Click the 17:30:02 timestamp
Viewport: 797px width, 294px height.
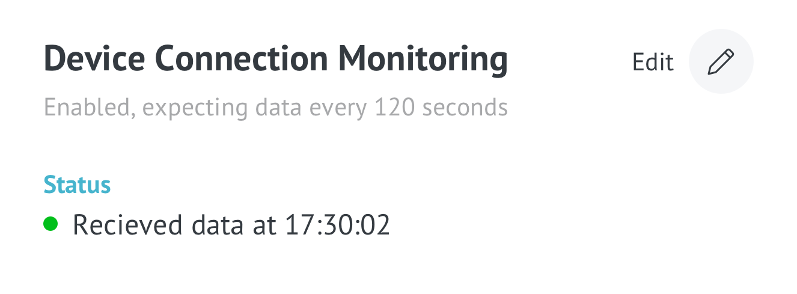coord(337,225)
